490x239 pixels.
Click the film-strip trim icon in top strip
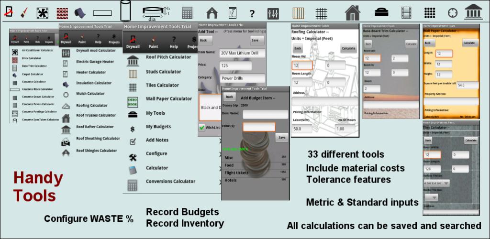coord(406,13)
